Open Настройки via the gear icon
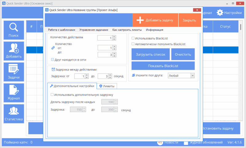Screen dimensions: 246x148 [x=220, y=13]
